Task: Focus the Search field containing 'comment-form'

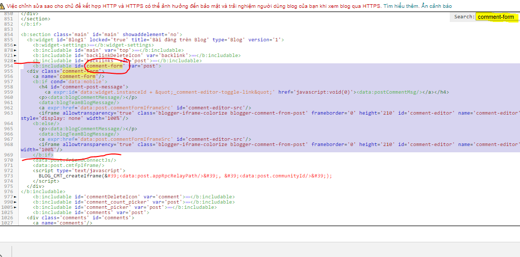Action: 496,17
